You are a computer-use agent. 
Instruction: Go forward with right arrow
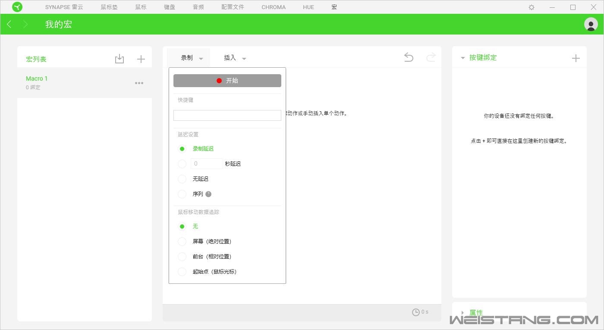click(x=25, y=24)
